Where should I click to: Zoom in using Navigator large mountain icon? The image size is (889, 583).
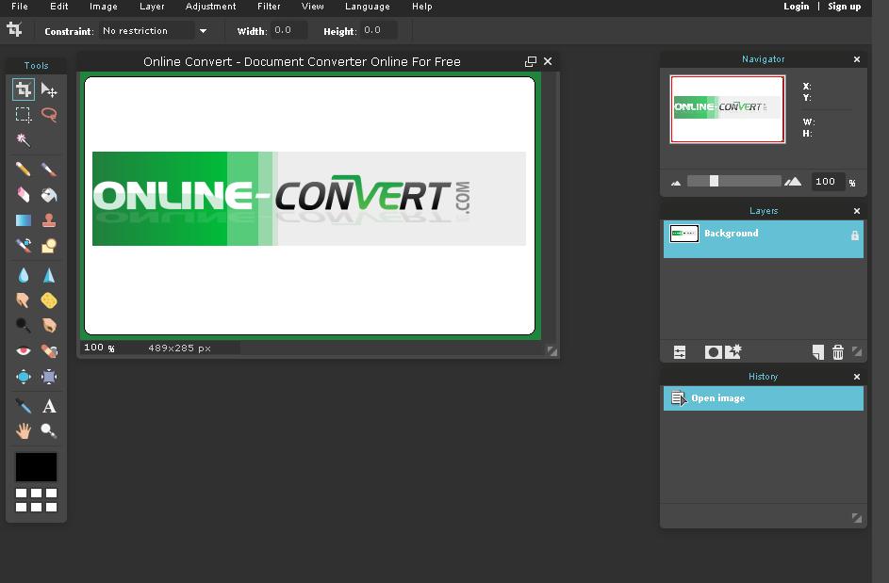click(x=793, y=181)
